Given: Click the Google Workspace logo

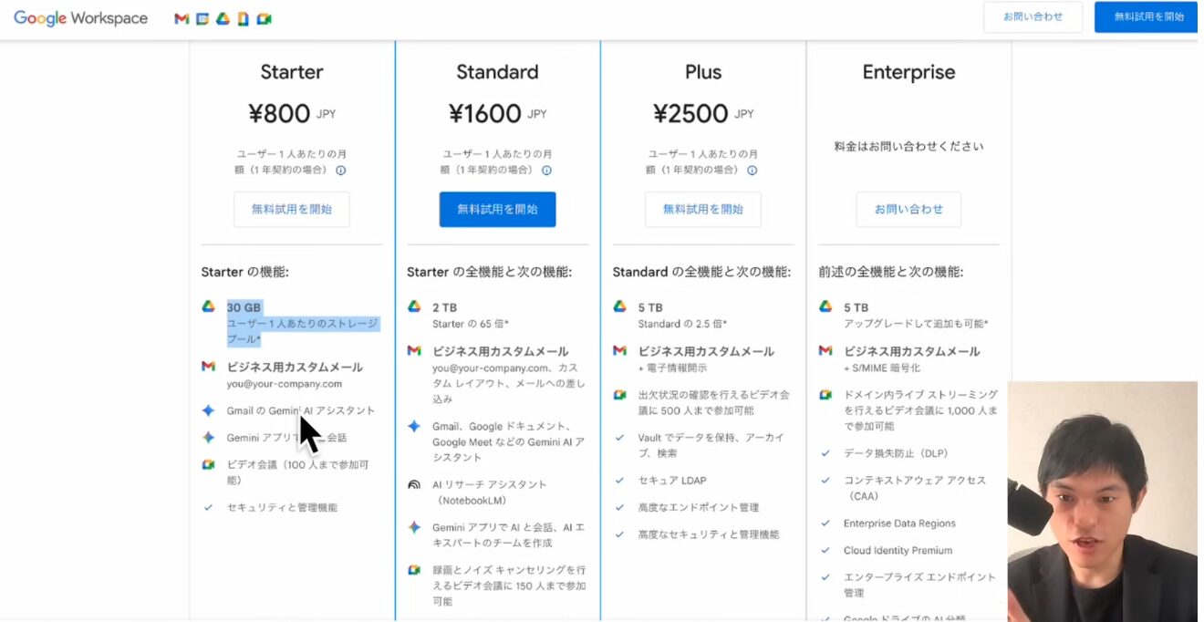Looking at the screenshot, I should click(x=80, y=18).
